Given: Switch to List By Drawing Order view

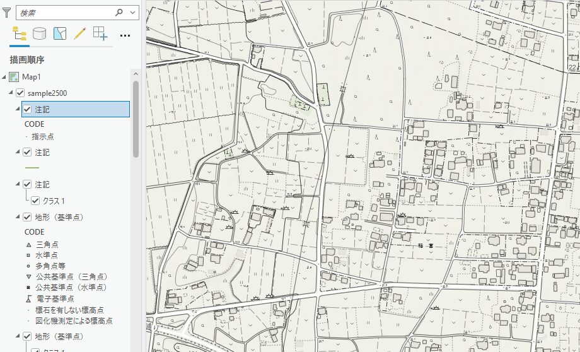Looking at the screenshot, I should (x=19, y=34).
